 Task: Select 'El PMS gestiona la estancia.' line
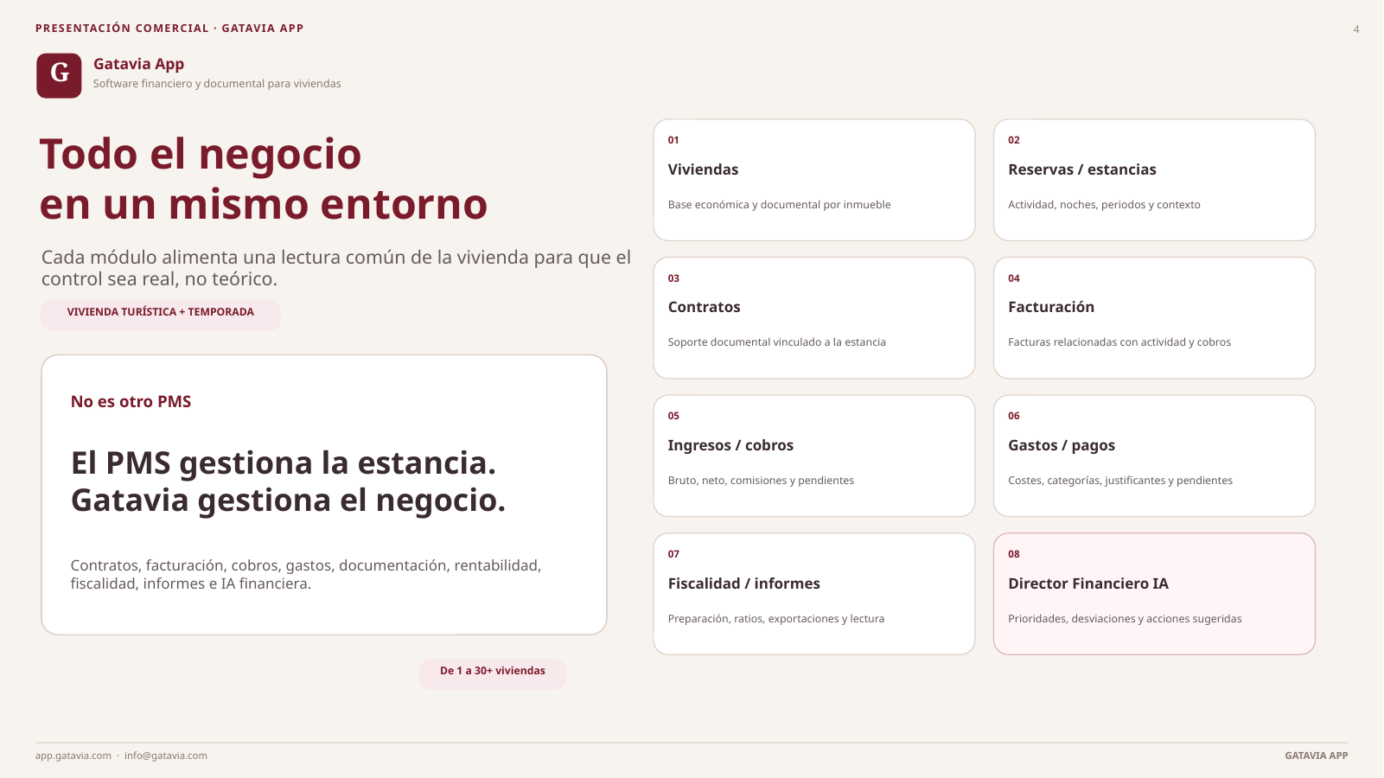point(284,463)
